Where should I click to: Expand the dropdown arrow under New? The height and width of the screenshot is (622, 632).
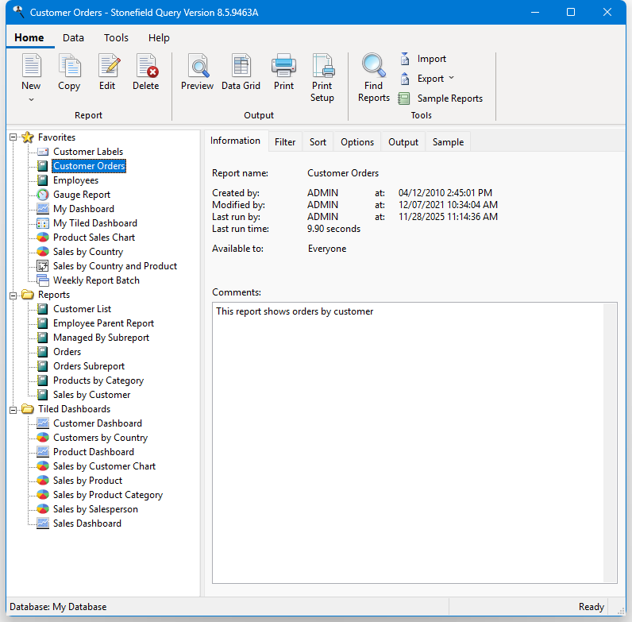[31, 100]
